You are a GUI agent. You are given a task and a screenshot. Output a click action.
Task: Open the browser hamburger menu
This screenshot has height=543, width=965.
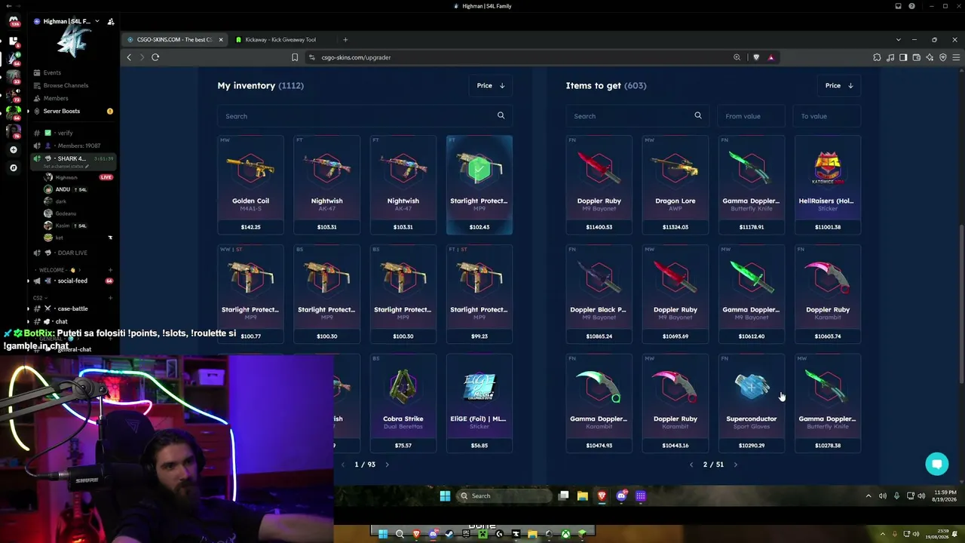[955, 57]
